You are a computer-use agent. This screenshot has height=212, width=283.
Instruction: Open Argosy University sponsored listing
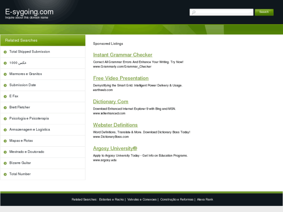(115, 148)
